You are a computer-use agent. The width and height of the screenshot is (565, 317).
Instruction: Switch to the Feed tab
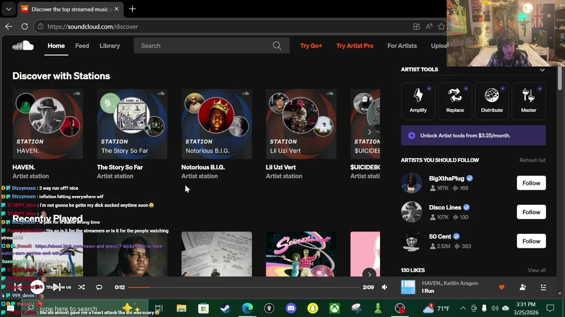(82, 46)
